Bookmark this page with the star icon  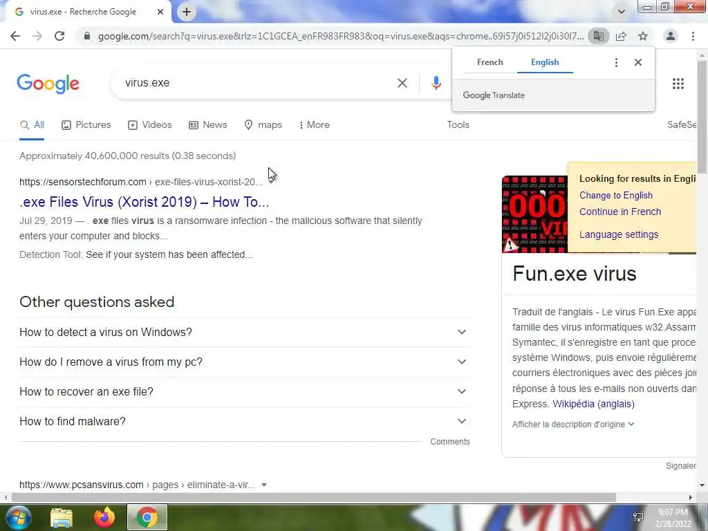(643, 36)
